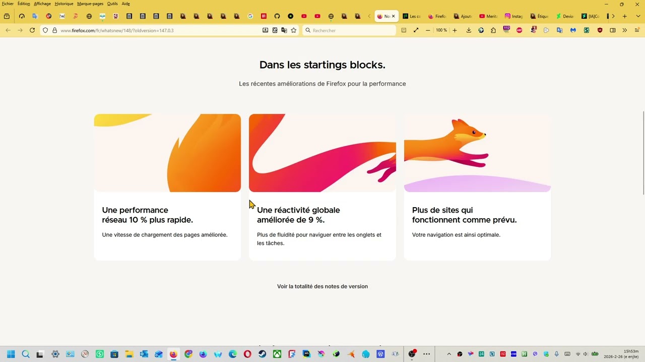The image size is (645, 362).
Task: Open Voir la totalité des notes de version link
Action: pyautogui.click(x=322, y=286)
